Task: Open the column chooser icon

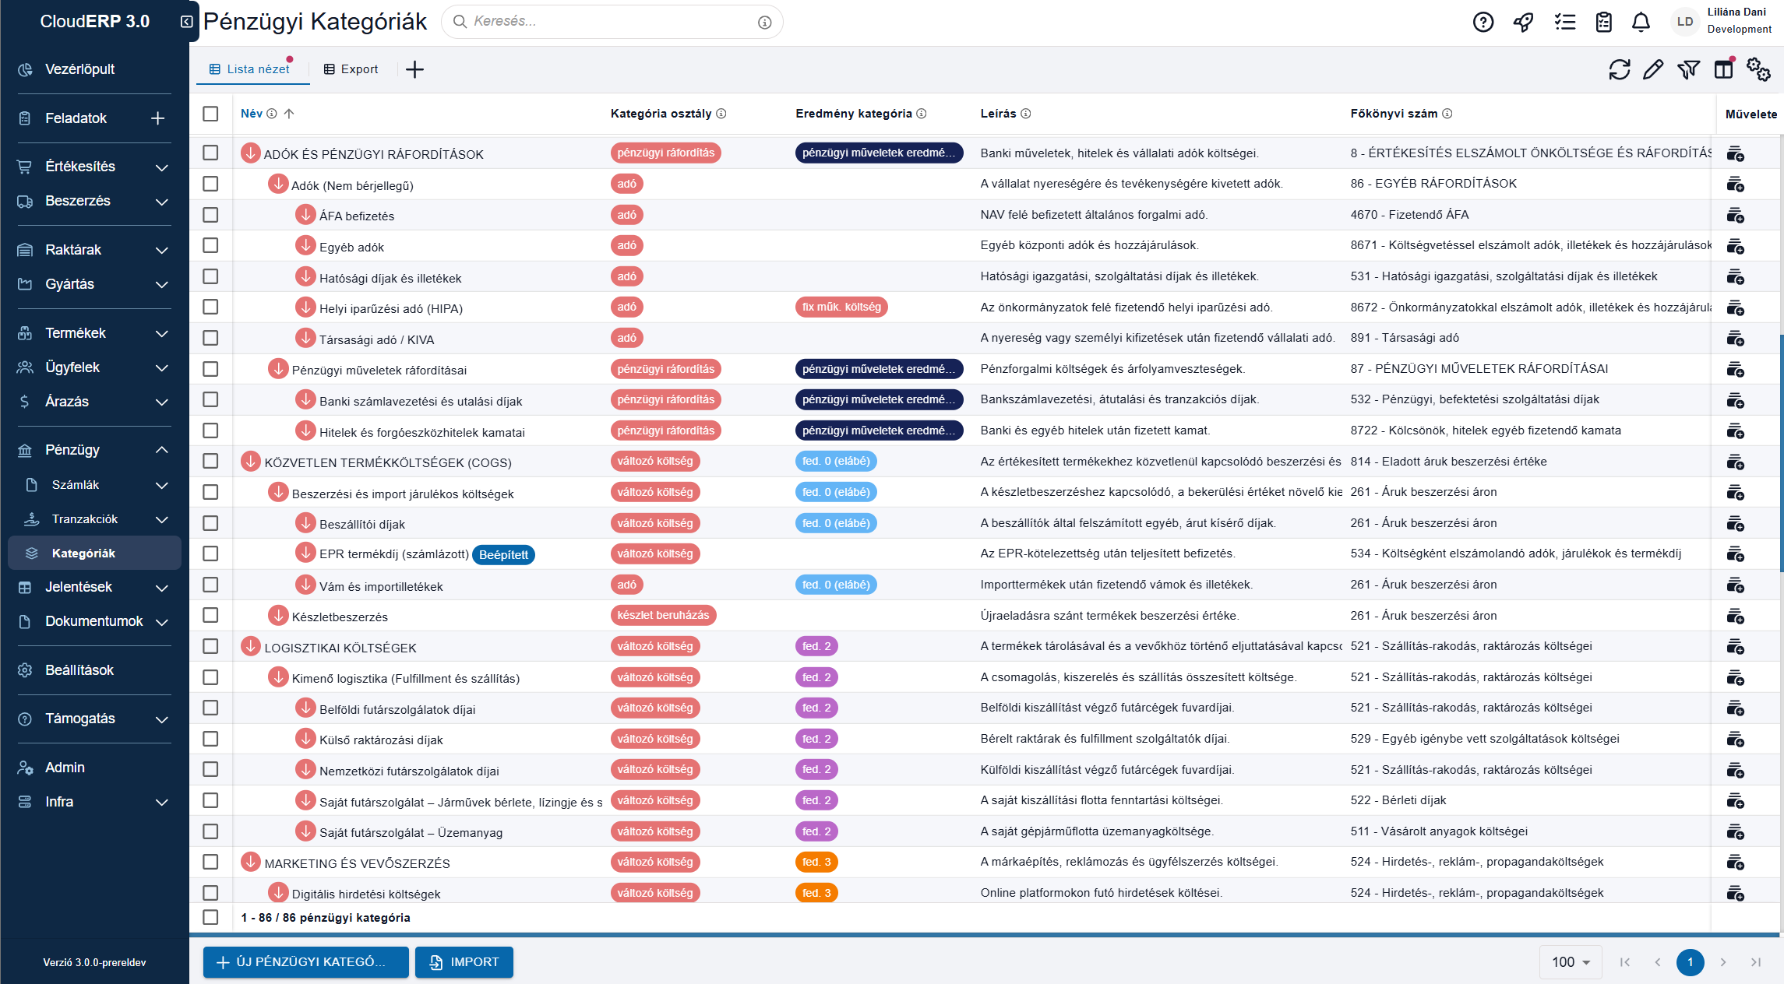Action: 1723,69
